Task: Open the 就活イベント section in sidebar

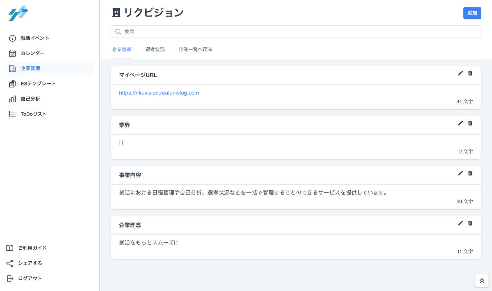Action: pyautogui.click(x=35, y=38)
